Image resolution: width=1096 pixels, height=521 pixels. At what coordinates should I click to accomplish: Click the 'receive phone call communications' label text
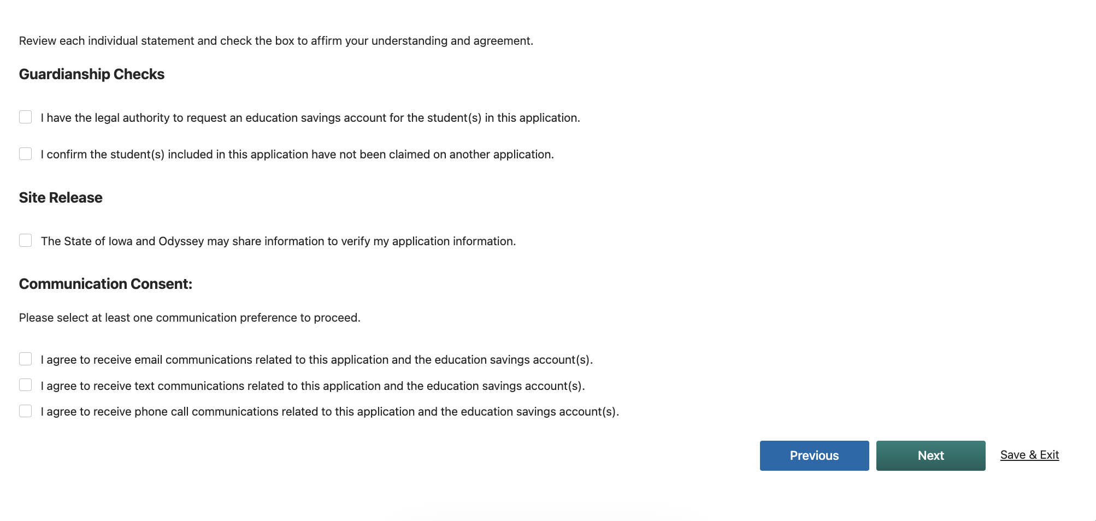[x=330, y=412]
